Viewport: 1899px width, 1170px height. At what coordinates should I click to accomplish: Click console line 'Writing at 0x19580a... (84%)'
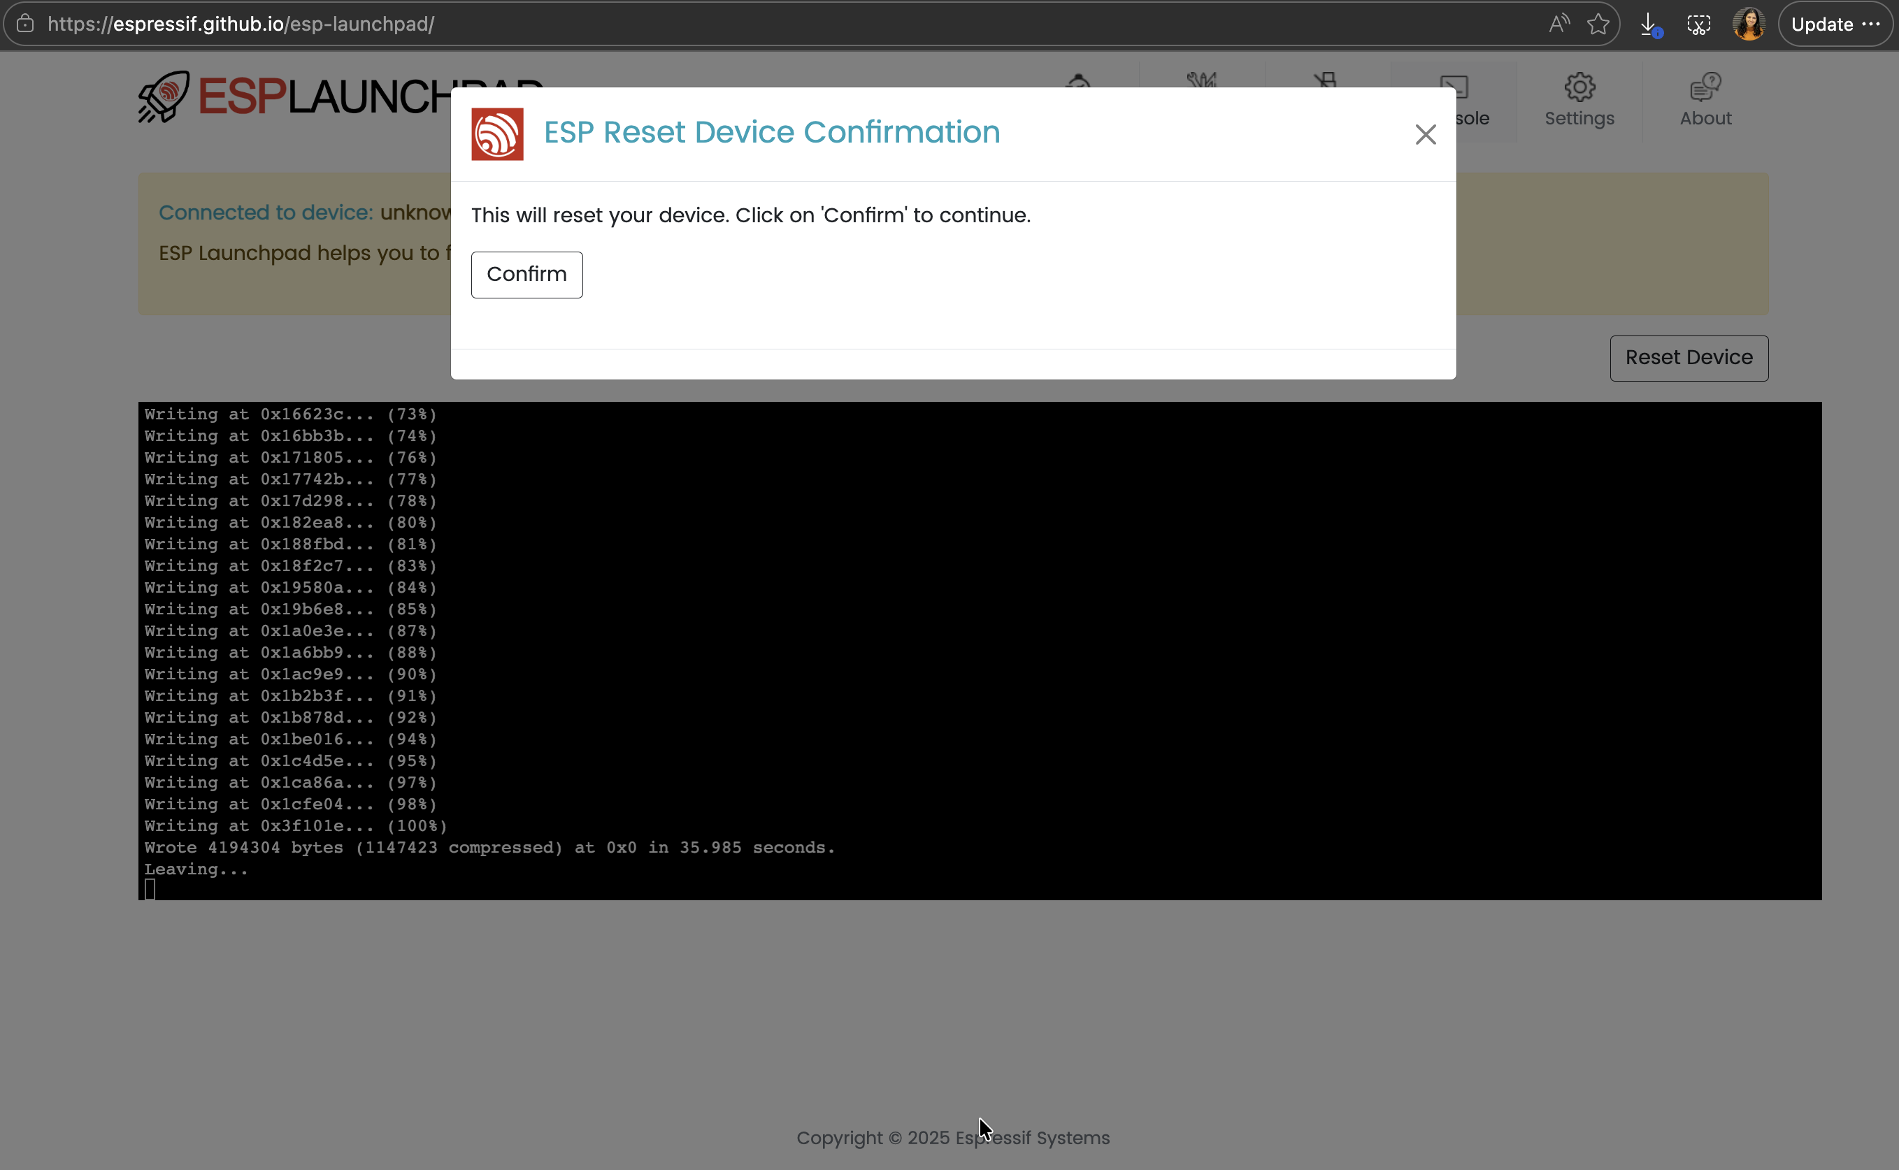(290, 587)
